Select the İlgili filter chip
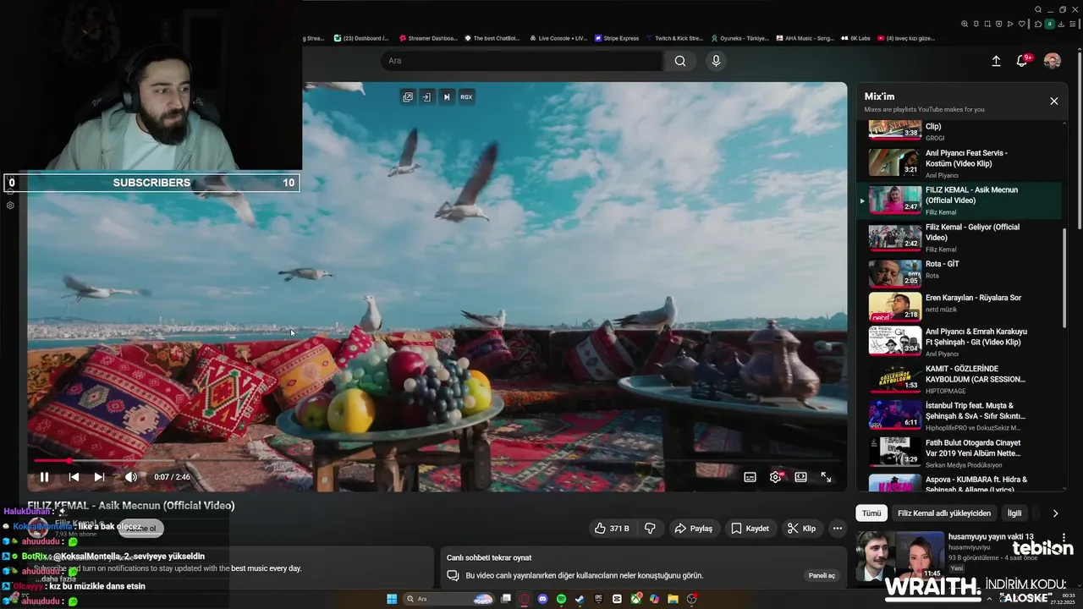 [x=1014, y=513]
